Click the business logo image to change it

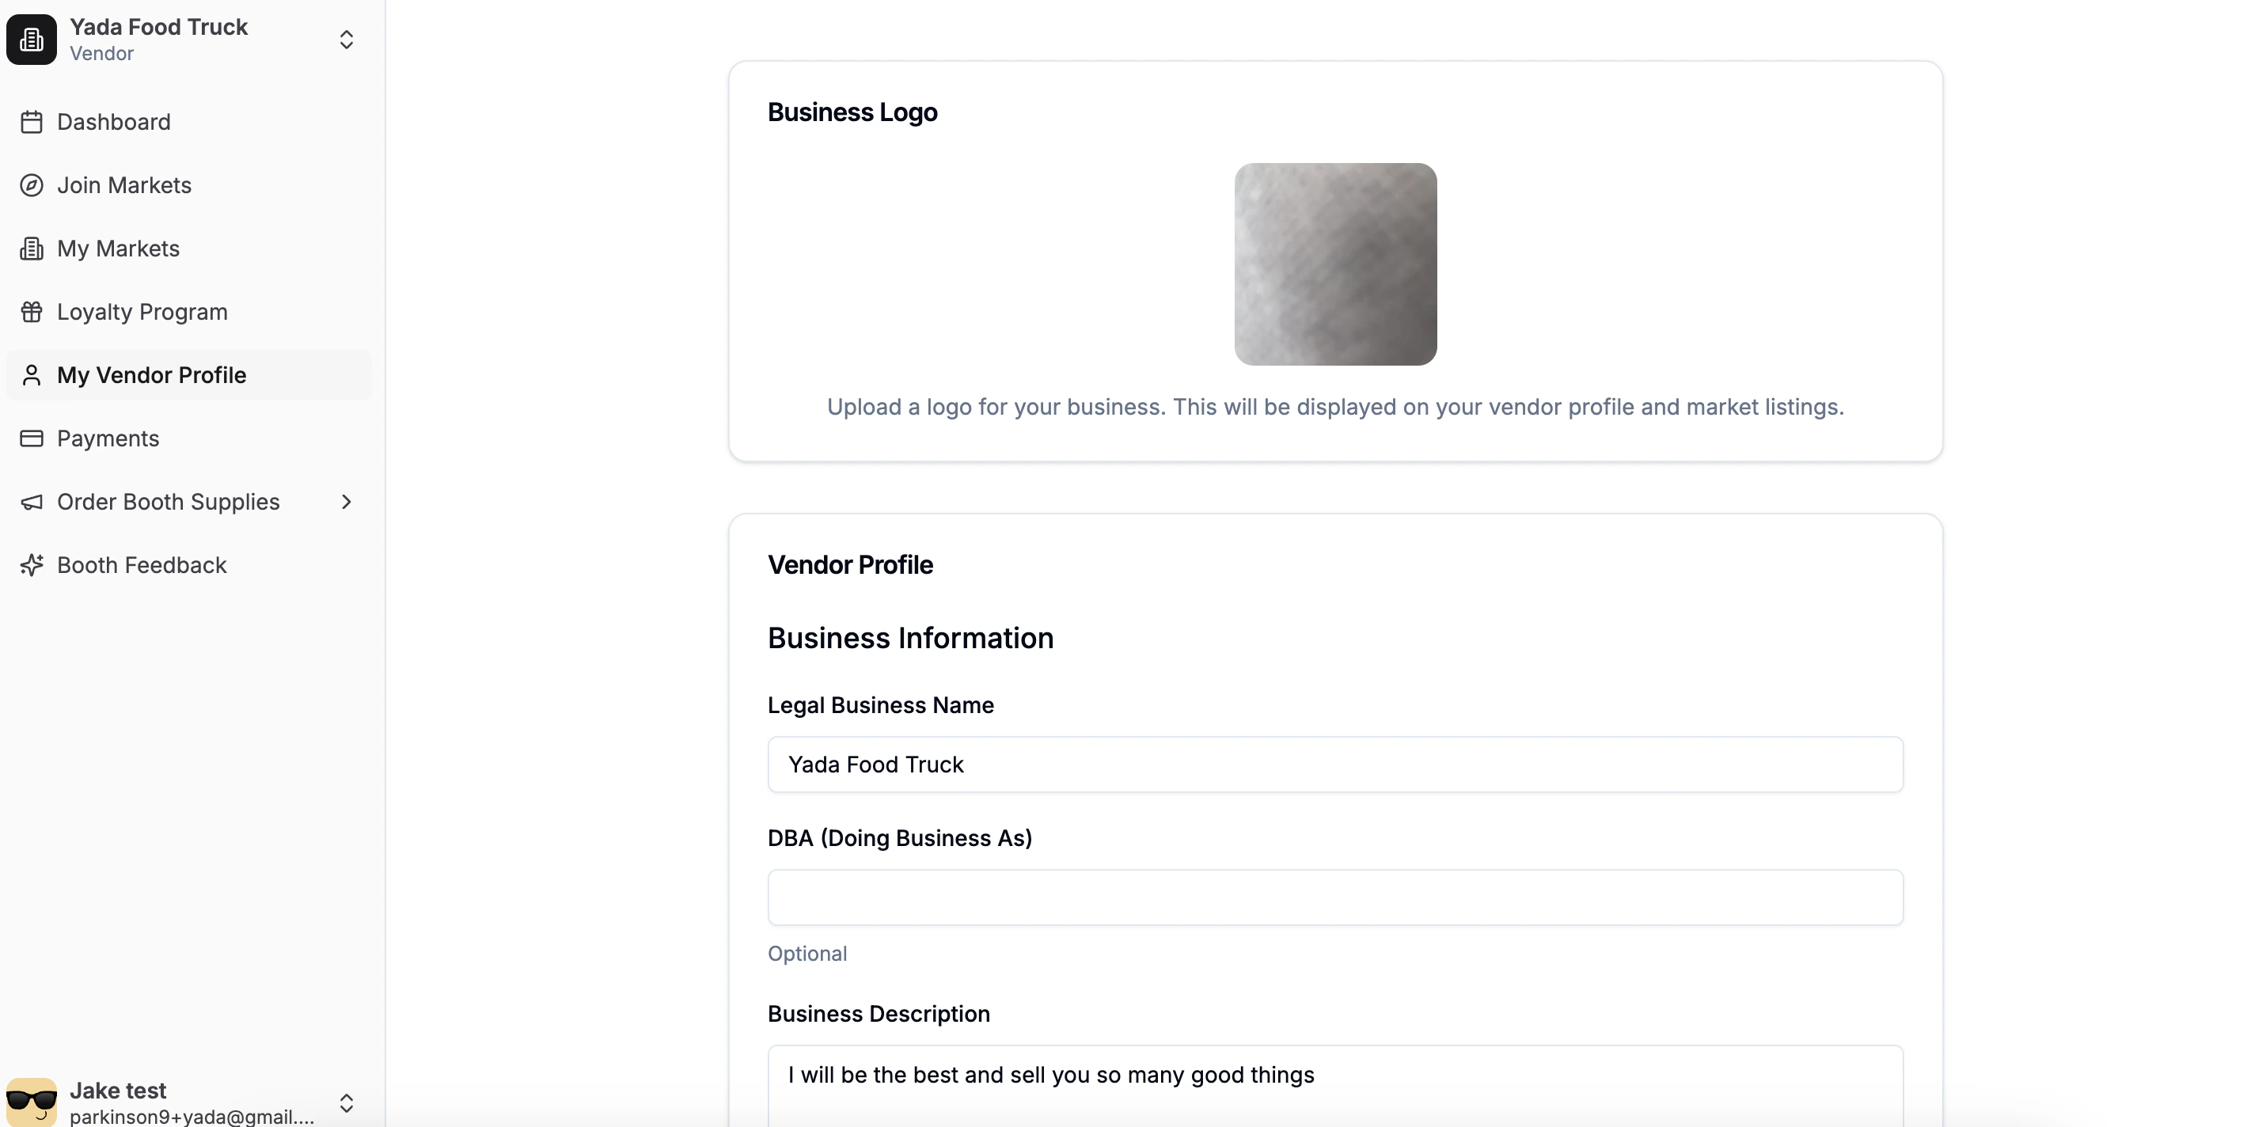(x=1334, y=264)
